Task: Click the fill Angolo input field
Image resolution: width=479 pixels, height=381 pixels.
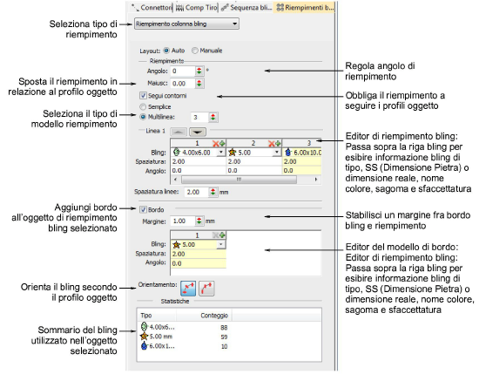Action: pyautogui.click(x=182, y=71)
